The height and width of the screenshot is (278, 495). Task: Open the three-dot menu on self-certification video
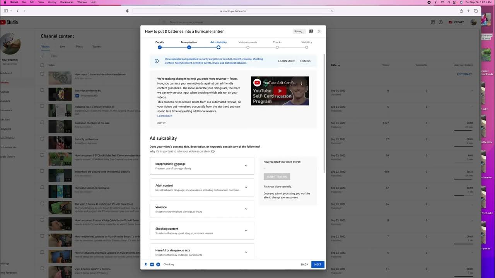pyautogui.click(x=302, y=83)
